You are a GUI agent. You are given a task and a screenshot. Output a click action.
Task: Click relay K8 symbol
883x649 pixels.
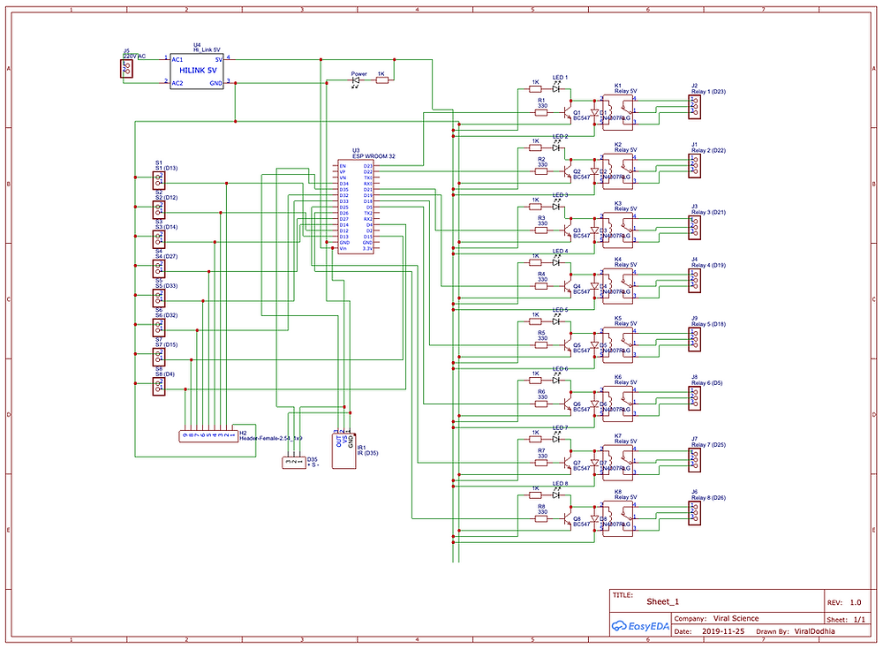(618, 518)
